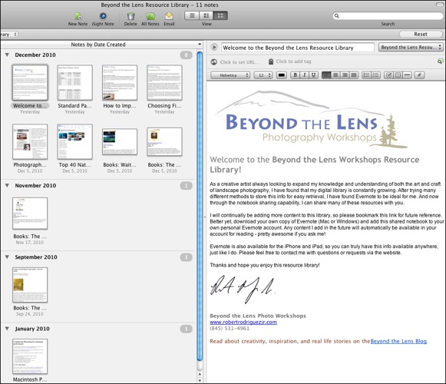Open the Standard Pa... note thumbnail

pyautogui.click(x=74, y=82)
